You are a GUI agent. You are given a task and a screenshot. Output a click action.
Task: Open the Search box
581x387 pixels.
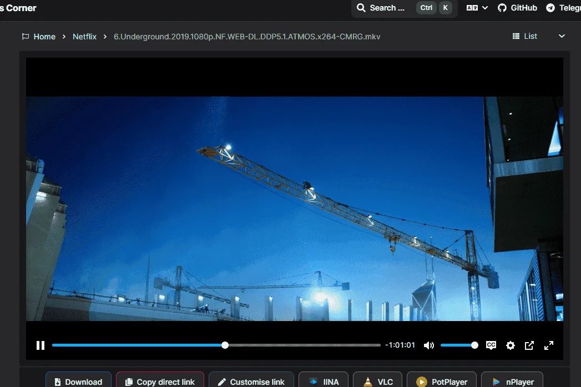pos(404,8)
